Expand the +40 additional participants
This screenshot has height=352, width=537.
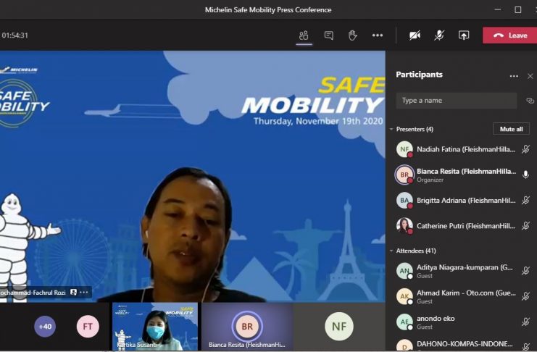pyautogui.click(x=45, y=327)
